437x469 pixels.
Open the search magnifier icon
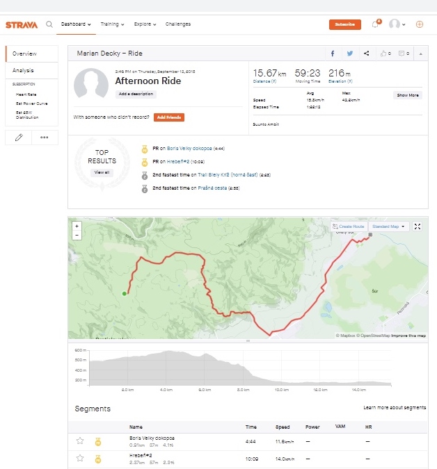(49, 24)
